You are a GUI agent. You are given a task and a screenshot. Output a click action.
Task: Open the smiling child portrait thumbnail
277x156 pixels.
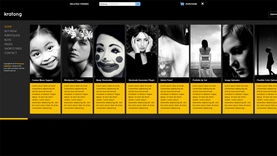tap(45, 51)
